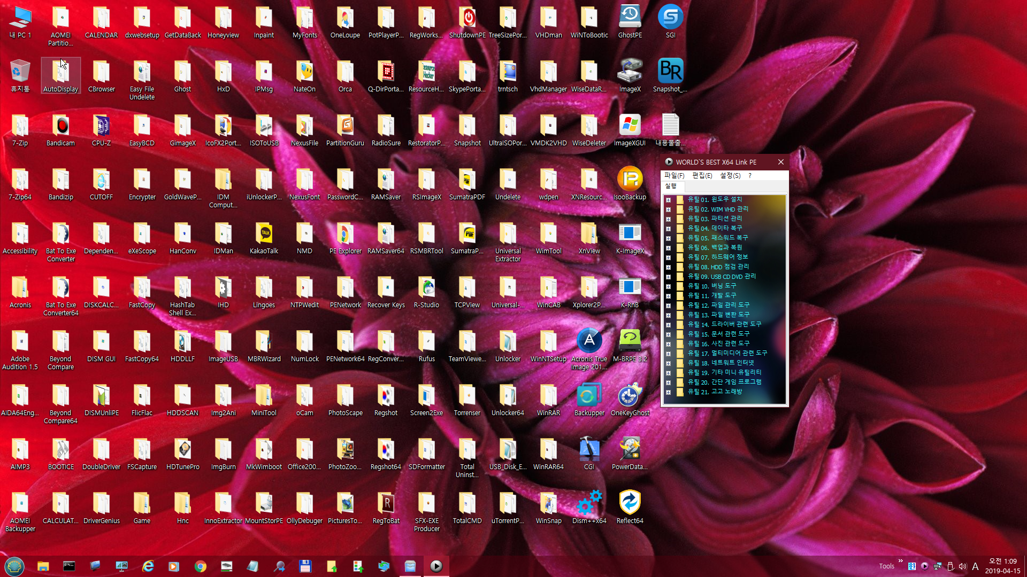Open the AutoDisplay folder icon
This screenshot has width=1027, height=577.
[60, 76]
